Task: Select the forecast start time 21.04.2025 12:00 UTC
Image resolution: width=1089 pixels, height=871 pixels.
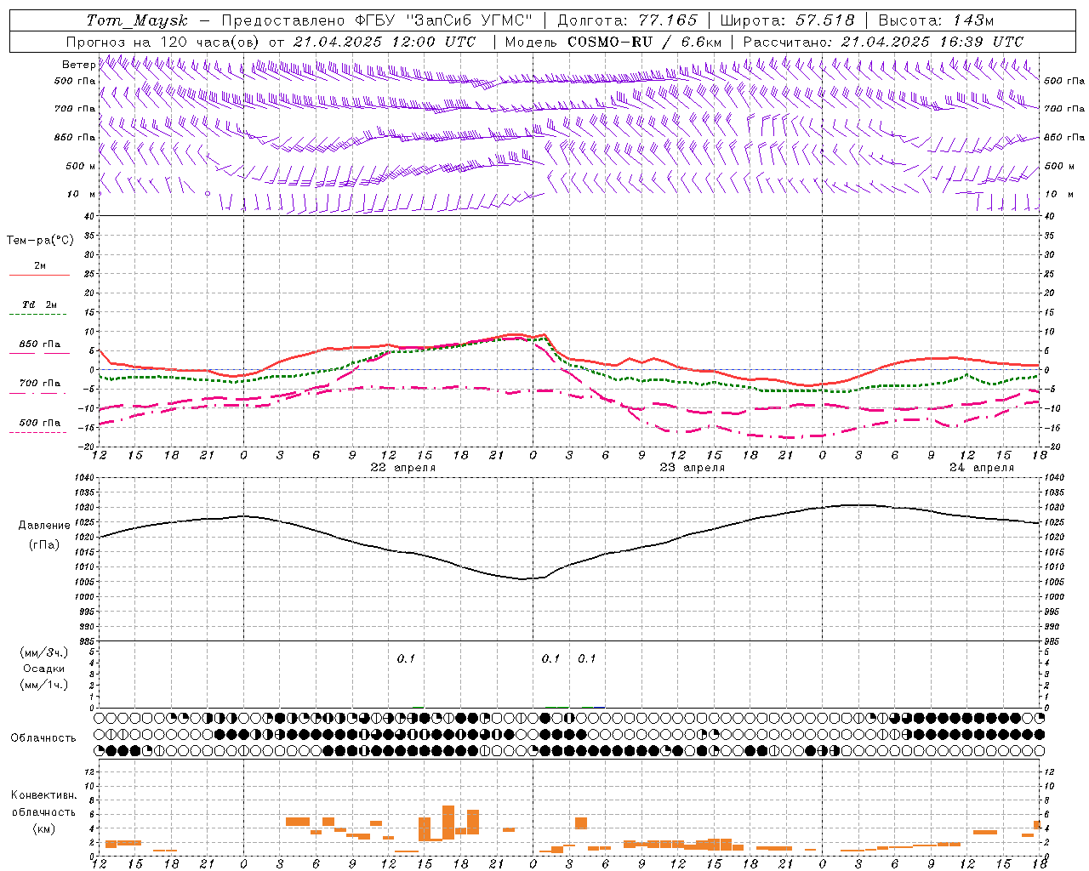Action: 385,42
